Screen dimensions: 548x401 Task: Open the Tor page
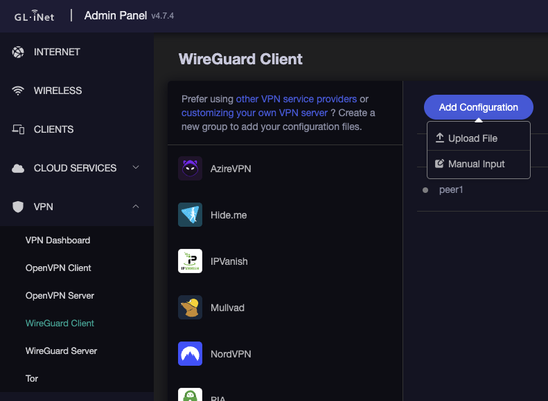32,379
